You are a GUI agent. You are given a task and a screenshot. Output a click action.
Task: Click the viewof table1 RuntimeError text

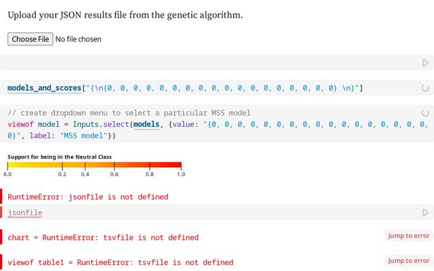point(120,262)
